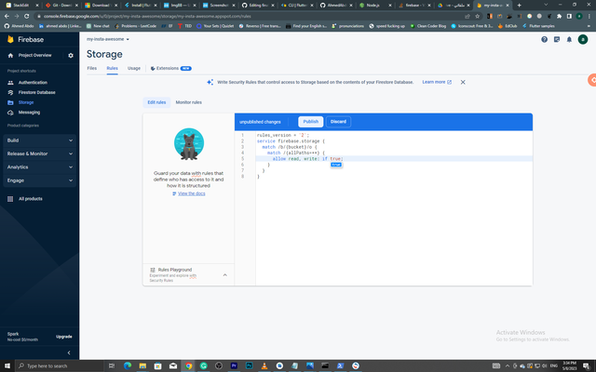Click the Windows taskbar search box
The width and height of the screenshot is (596, 372).
pos(59,365)
